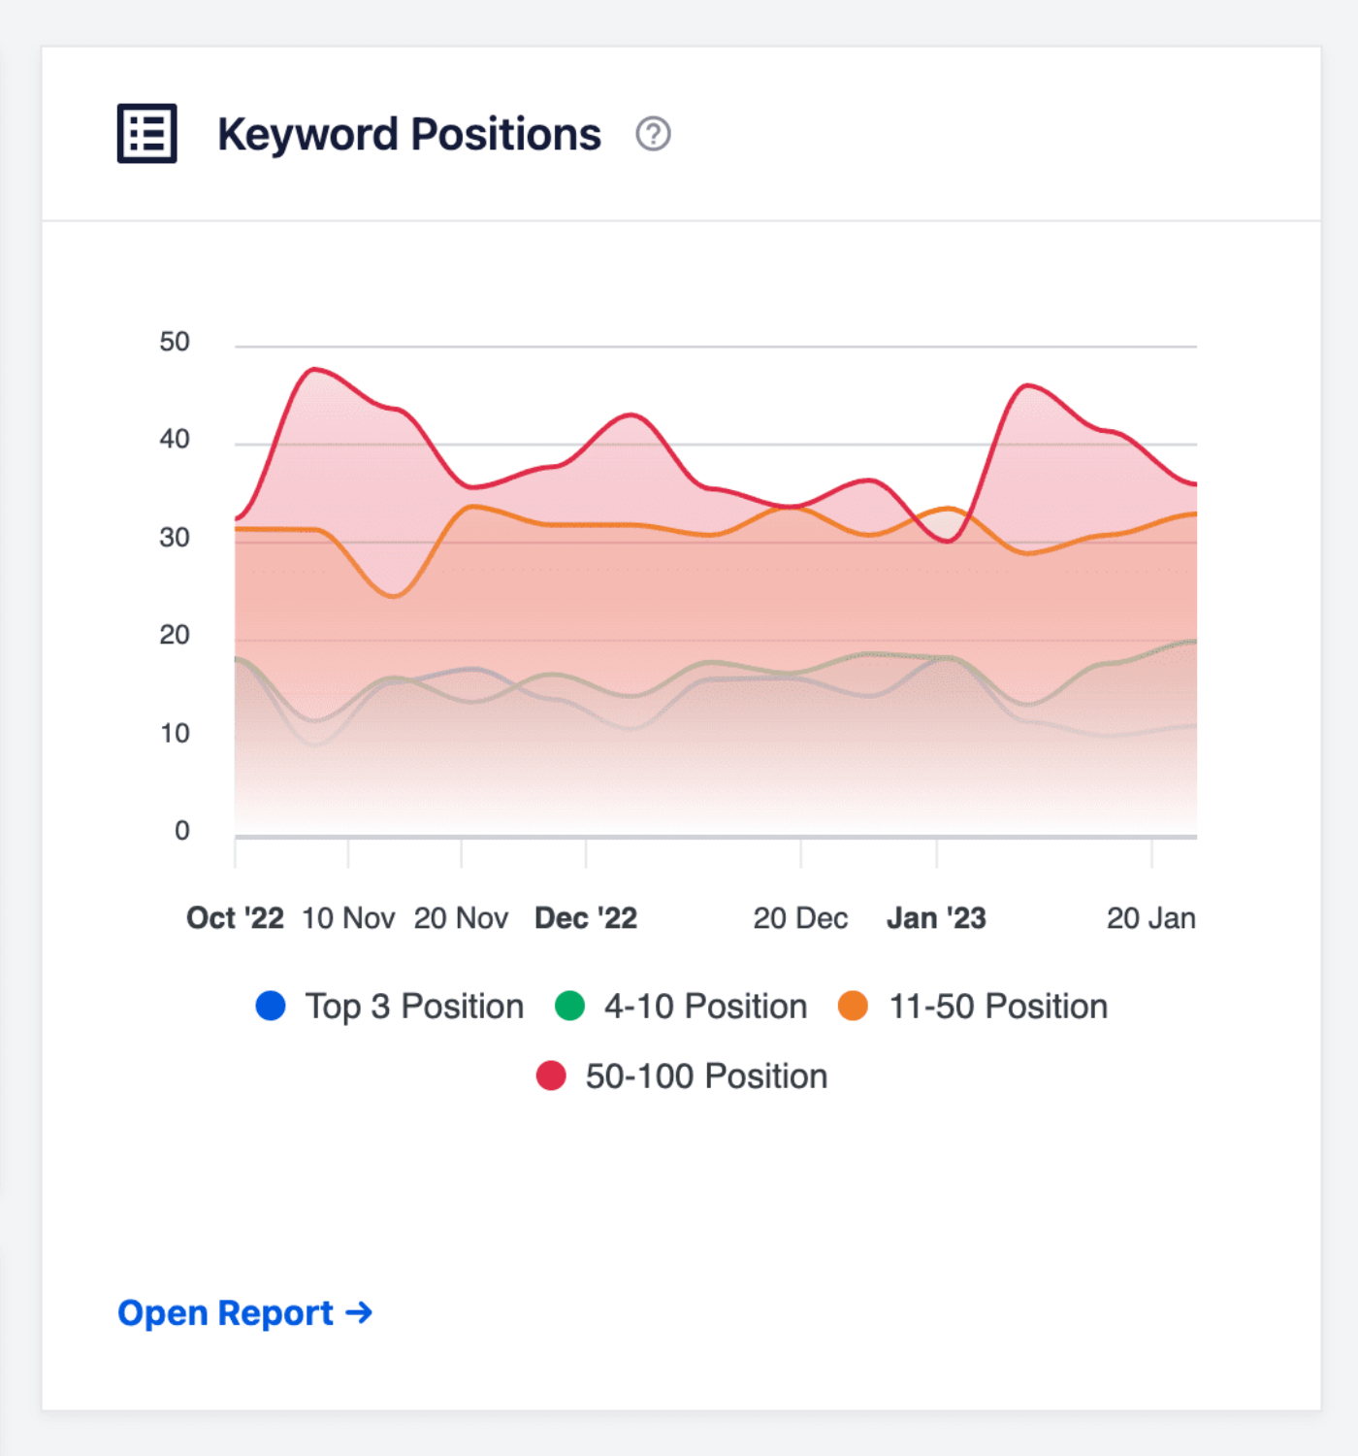Click the Jan '23 axis label
The image size is (1358, 1456).
tap(936, 918)
